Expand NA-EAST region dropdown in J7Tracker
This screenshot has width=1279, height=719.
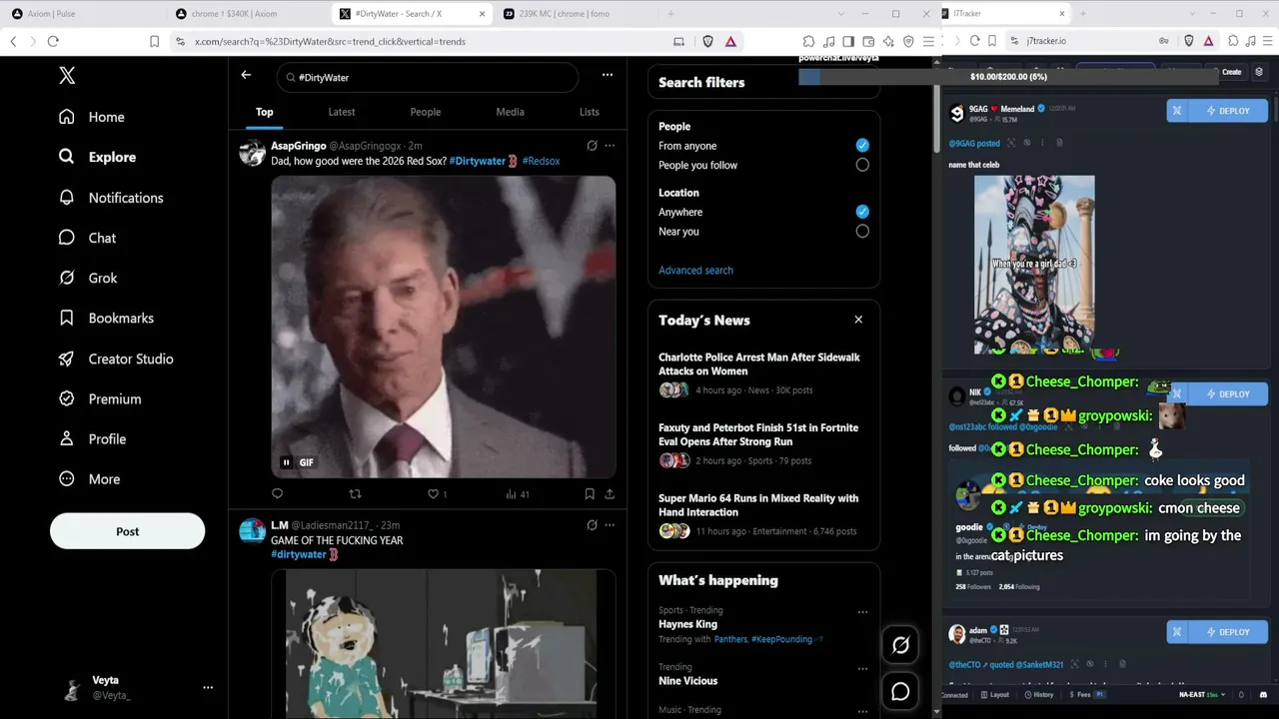[1204, 694]
